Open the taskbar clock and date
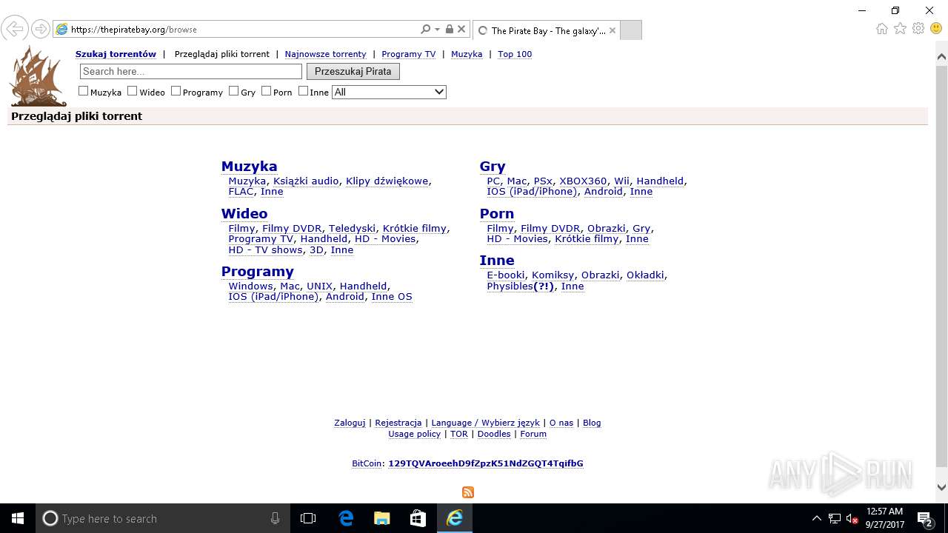 pos(884,518)
